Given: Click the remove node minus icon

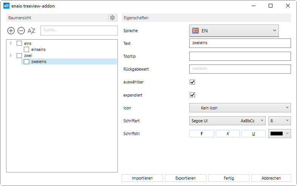Looking at the screenshot, I should point(21,31).
